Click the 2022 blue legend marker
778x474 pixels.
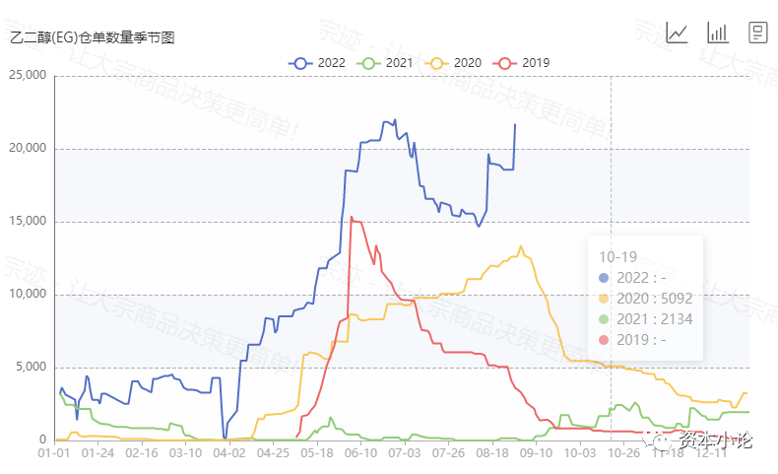click(300, 63)
